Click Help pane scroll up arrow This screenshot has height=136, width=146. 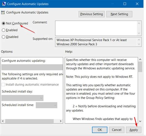(140, 59)
